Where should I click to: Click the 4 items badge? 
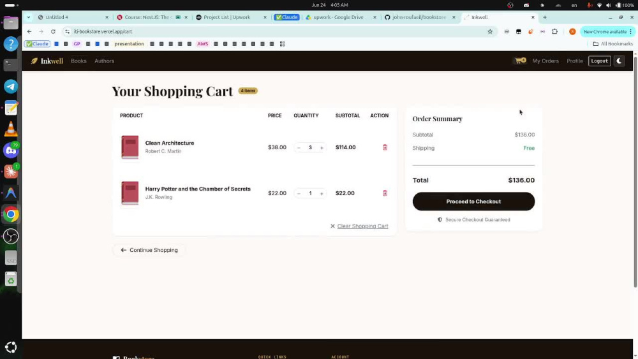pos(248,91)
